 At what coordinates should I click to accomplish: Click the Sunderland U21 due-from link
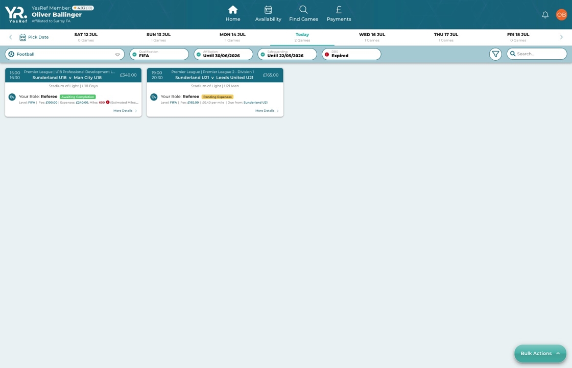click(255, 103)
